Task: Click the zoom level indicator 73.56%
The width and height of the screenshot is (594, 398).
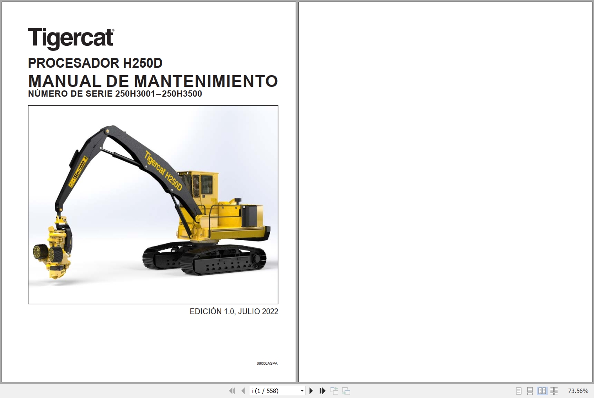Action: [578, 391]
